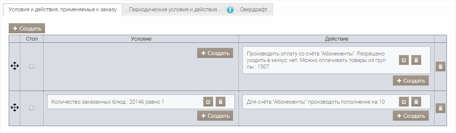Click the Стоп column header

pos(32,38)
